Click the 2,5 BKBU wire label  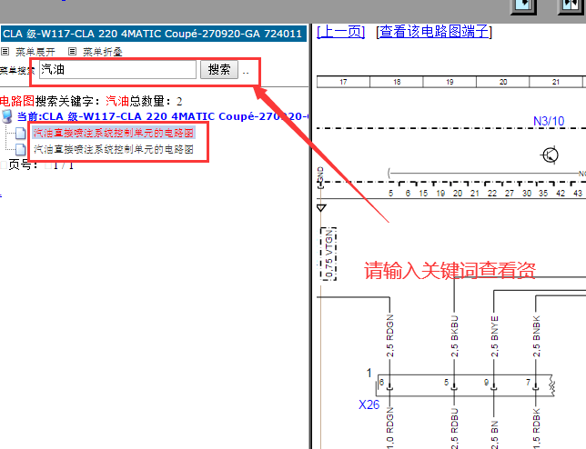point(454,335)
